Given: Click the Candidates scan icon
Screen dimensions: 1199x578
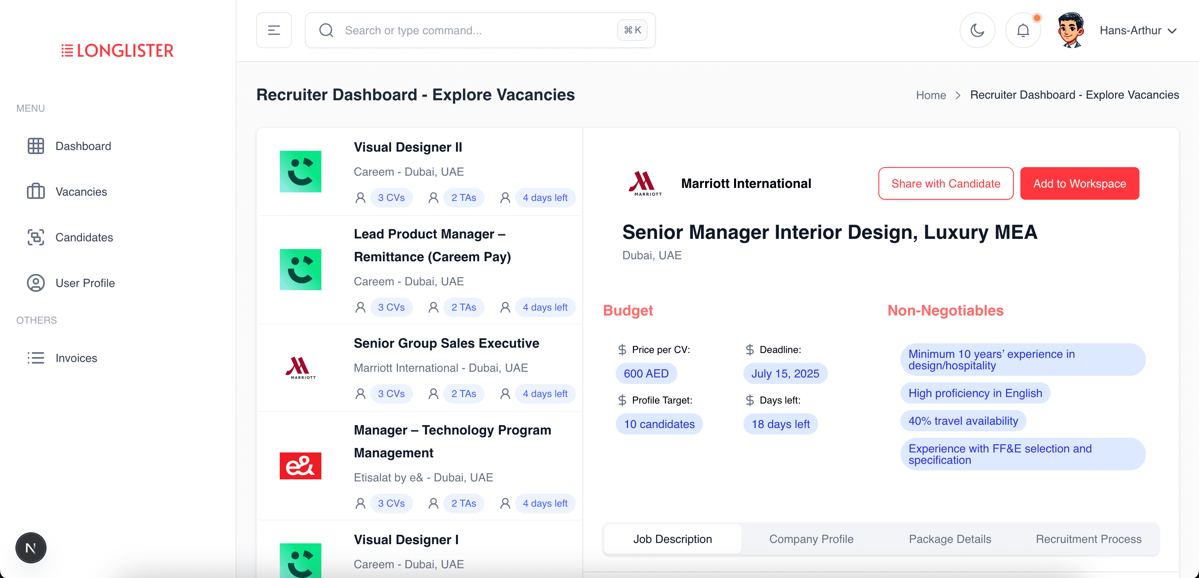Looking at the screenshot, I should tap(36, 237).
